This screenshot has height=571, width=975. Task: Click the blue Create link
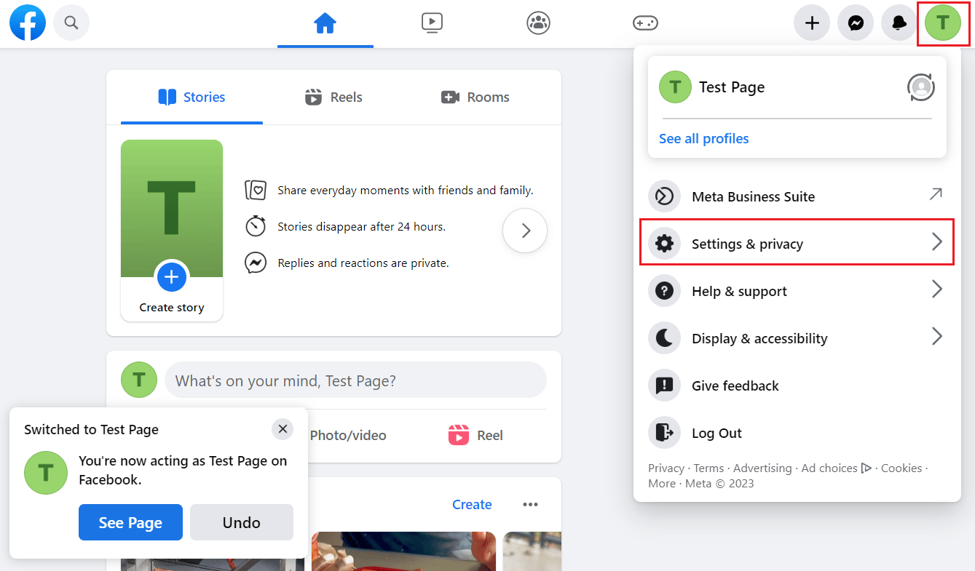pos(472,505)
